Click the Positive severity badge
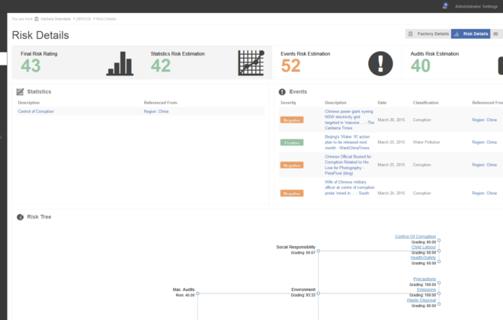 pyautogui.click(x=292, y=142)
